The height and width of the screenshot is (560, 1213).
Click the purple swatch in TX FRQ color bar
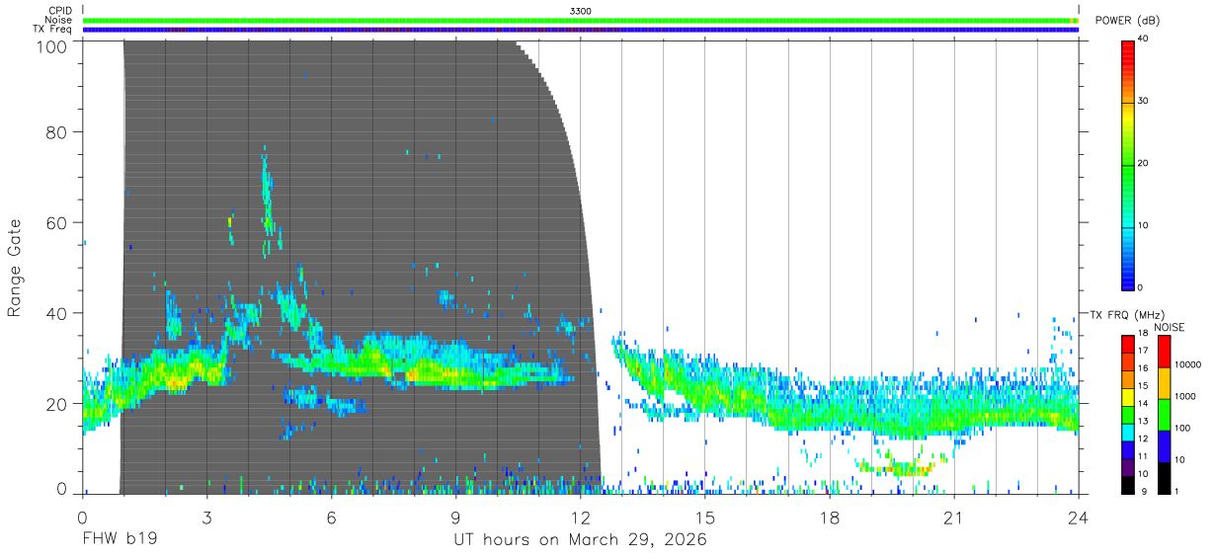[x=1128, y=465]
